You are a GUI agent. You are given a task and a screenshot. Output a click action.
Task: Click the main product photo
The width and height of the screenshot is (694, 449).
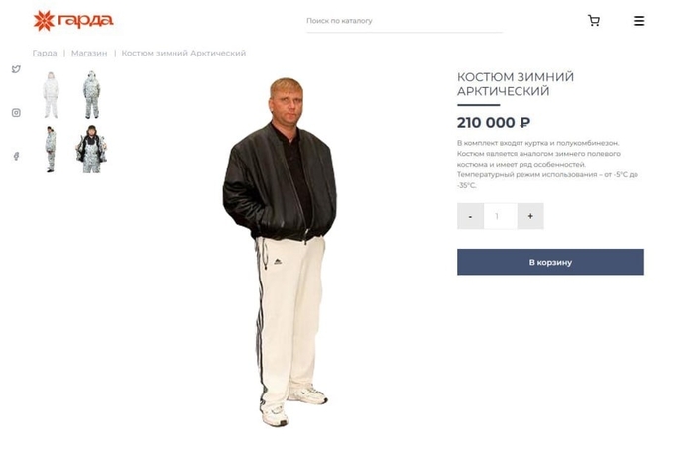(280, 252)
